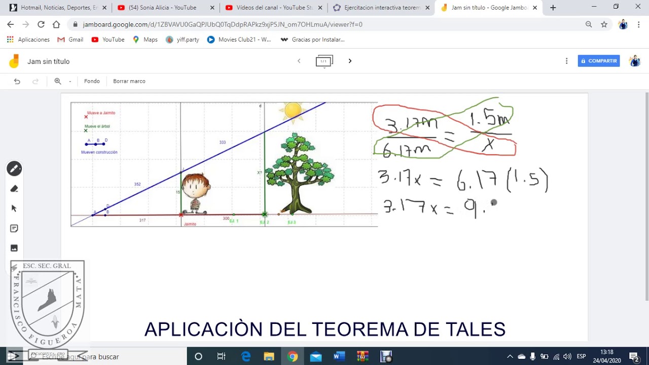Select the Eraser tool
649x365 pixels.
click(x=14, y=189)
